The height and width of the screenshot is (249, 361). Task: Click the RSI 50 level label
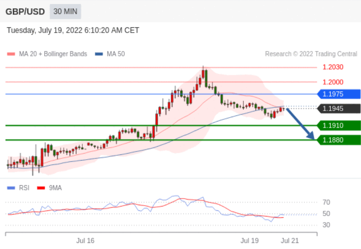326,214
